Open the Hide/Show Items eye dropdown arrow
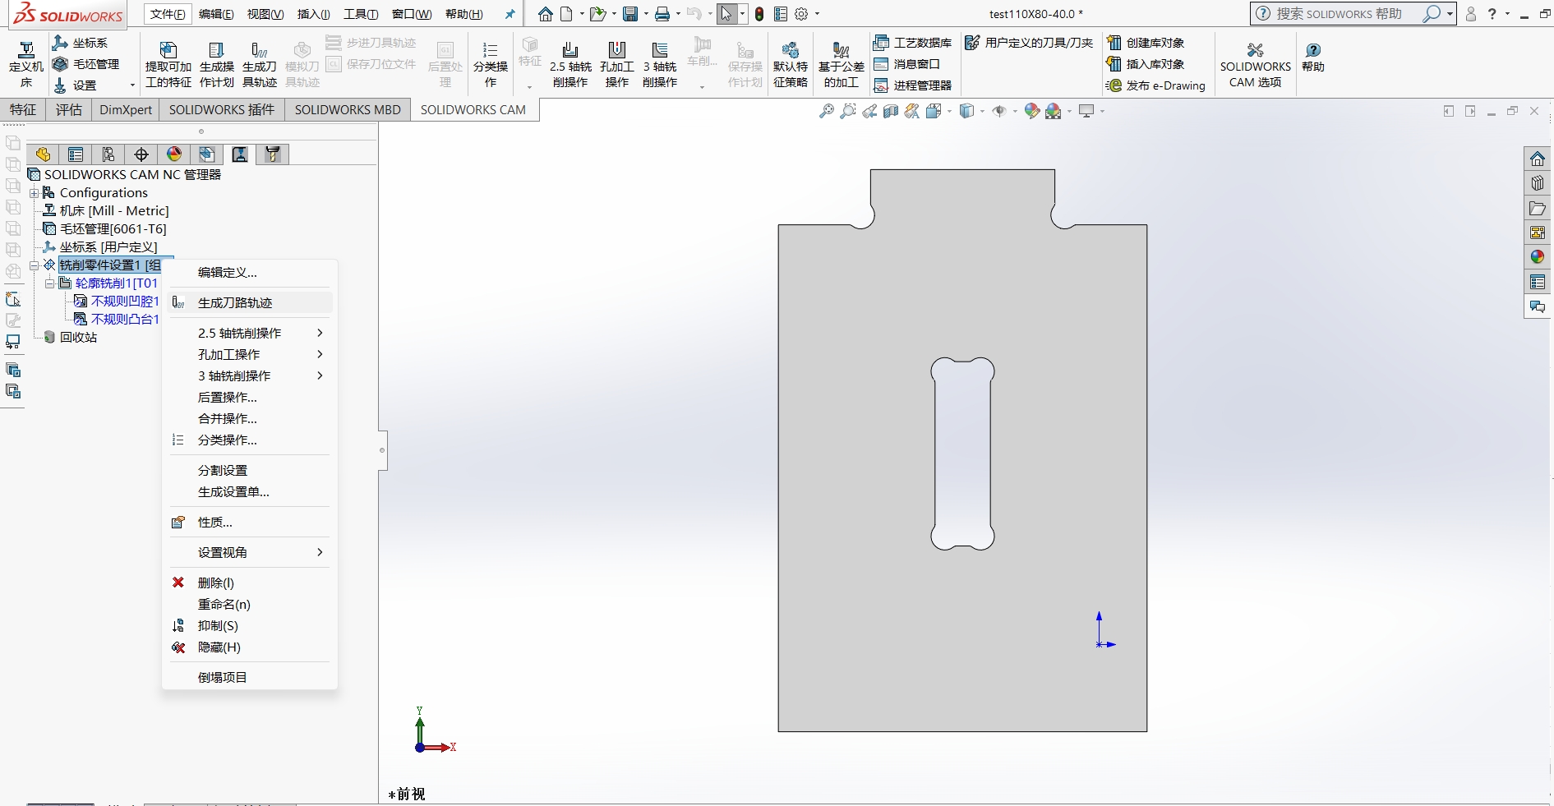The height and width of the screenshot is (806, 1554). 1015,111
